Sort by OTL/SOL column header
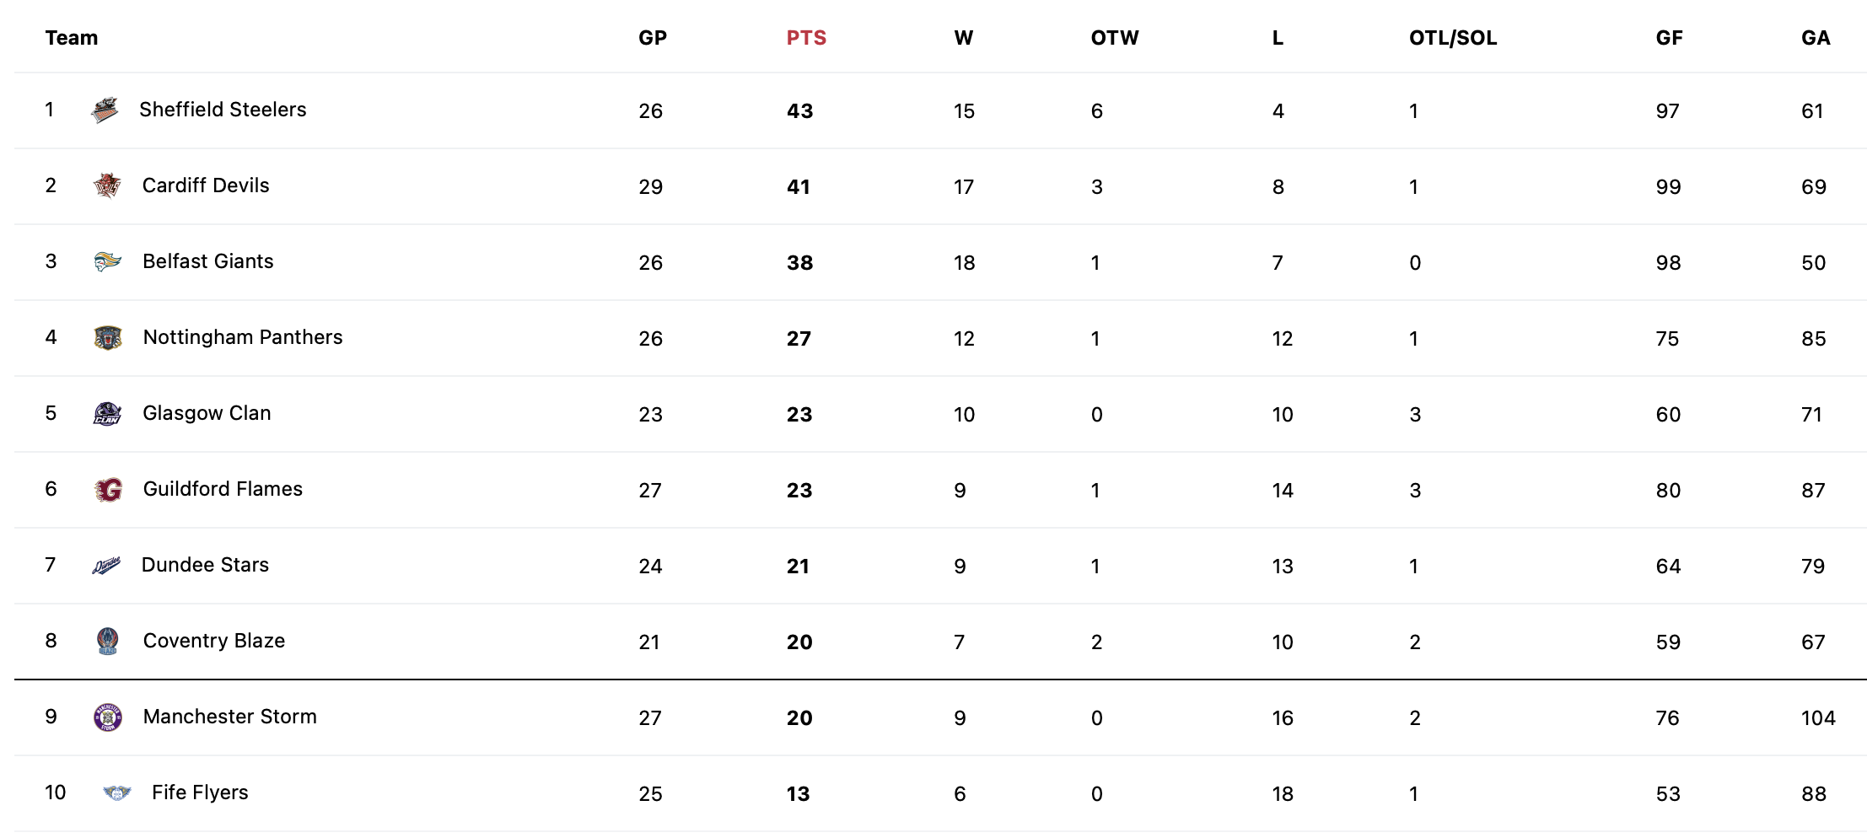This screenshot has width=1867, height=838. click(1453, 38)
